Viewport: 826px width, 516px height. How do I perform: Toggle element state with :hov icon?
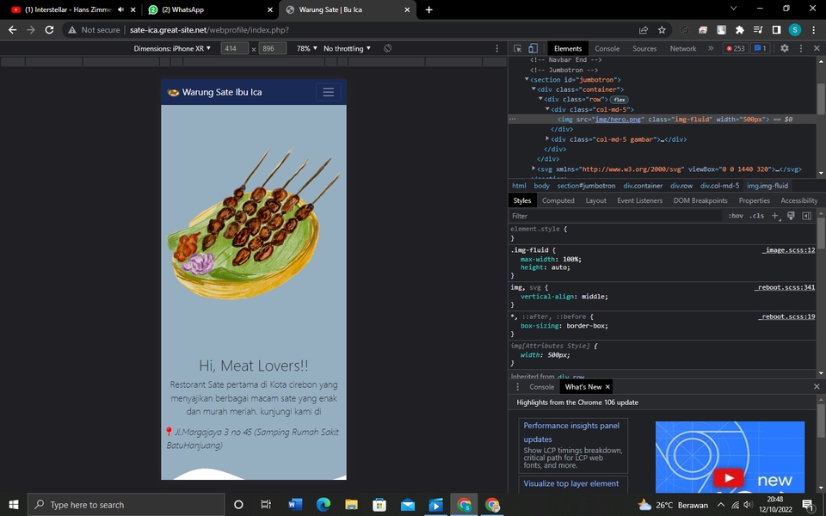pos(737,216)
